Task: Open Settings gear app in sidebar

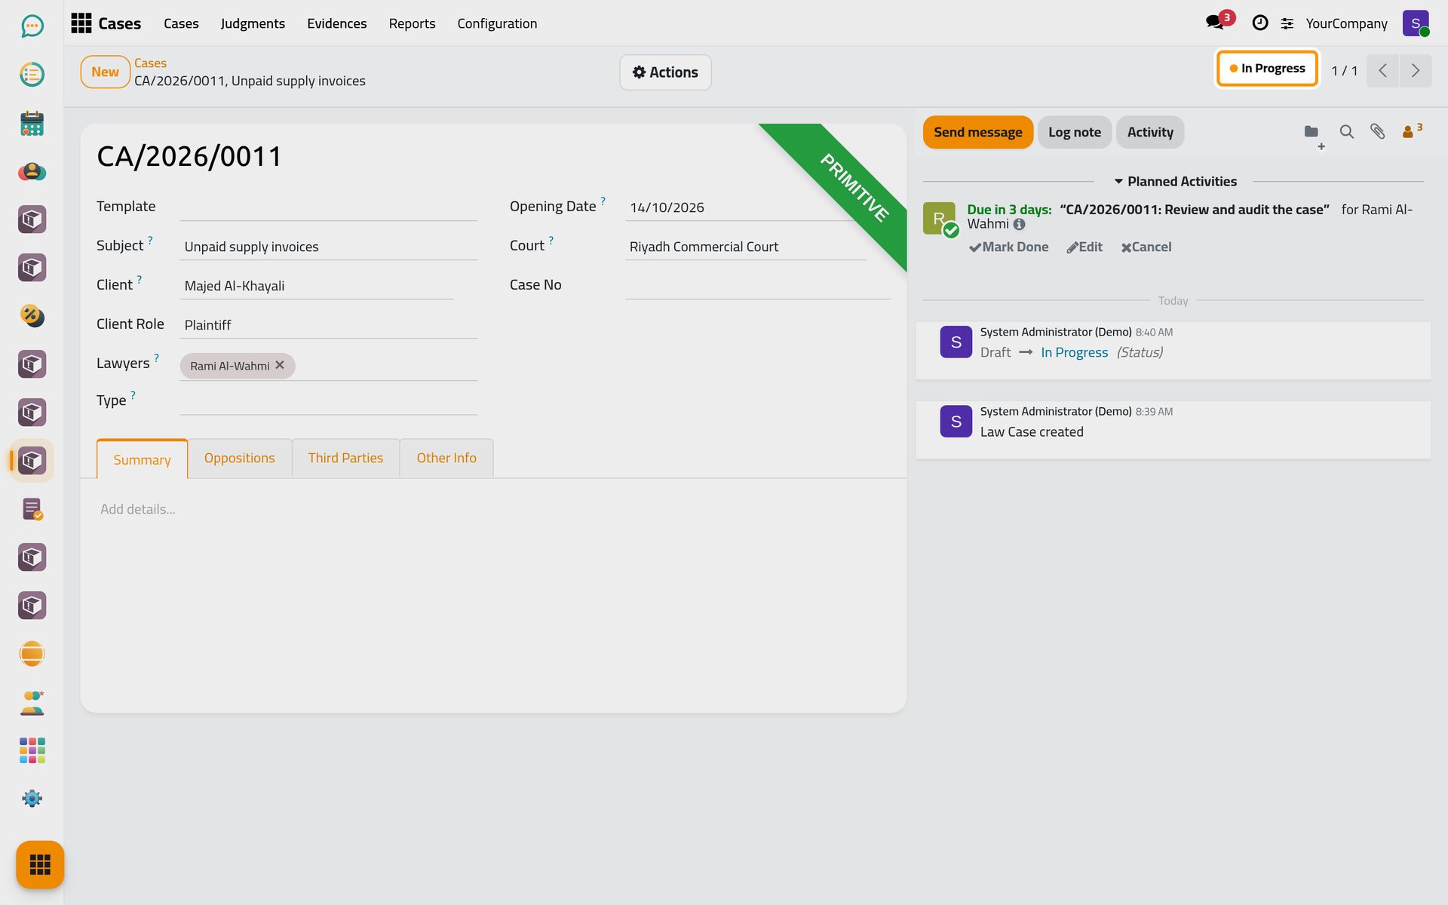Action: click(x=32, y=799)
